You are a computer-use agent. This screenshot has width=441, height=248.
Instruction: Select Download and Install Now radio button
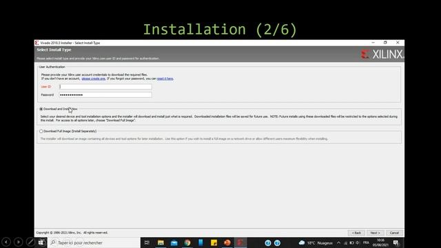[41, 109]
